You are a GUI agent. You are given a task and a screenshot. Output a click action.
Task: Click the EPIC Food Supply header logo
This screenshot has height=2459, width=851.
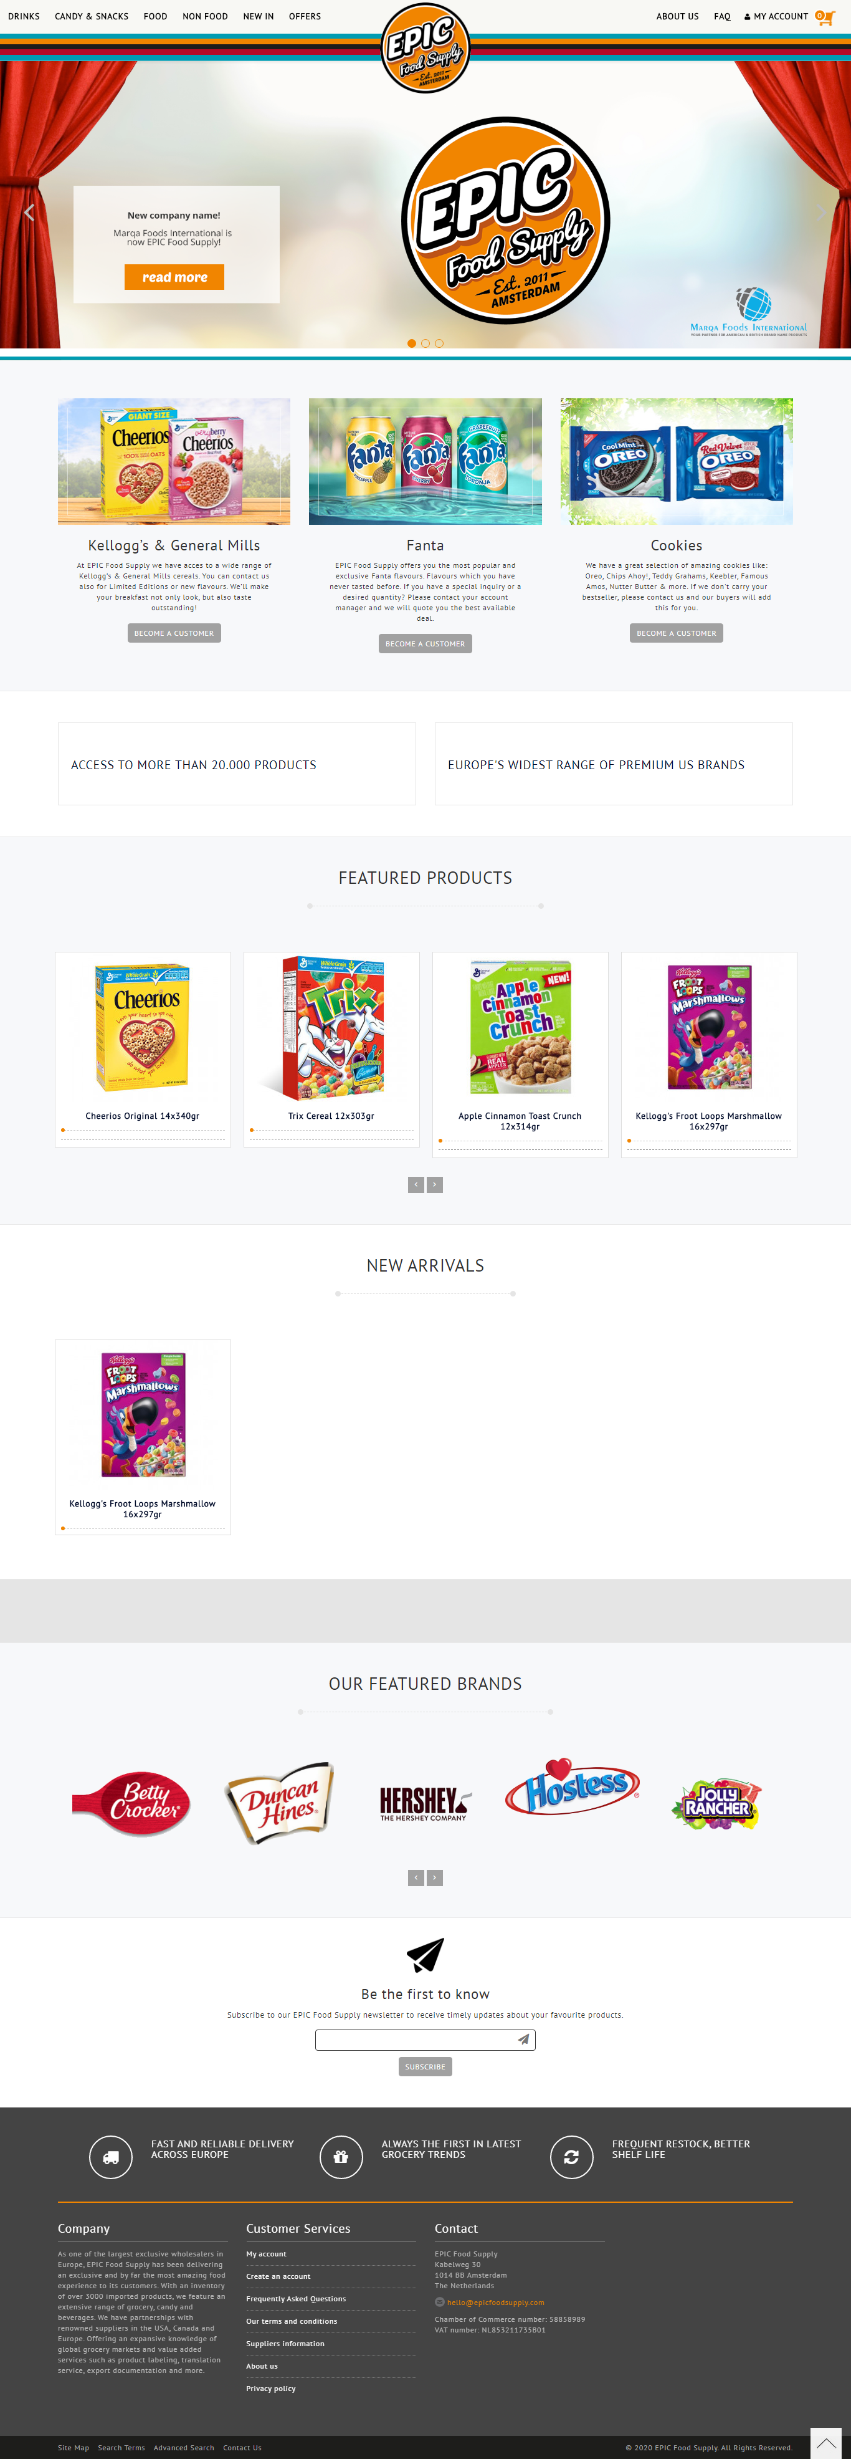click(x=425, y=48)
